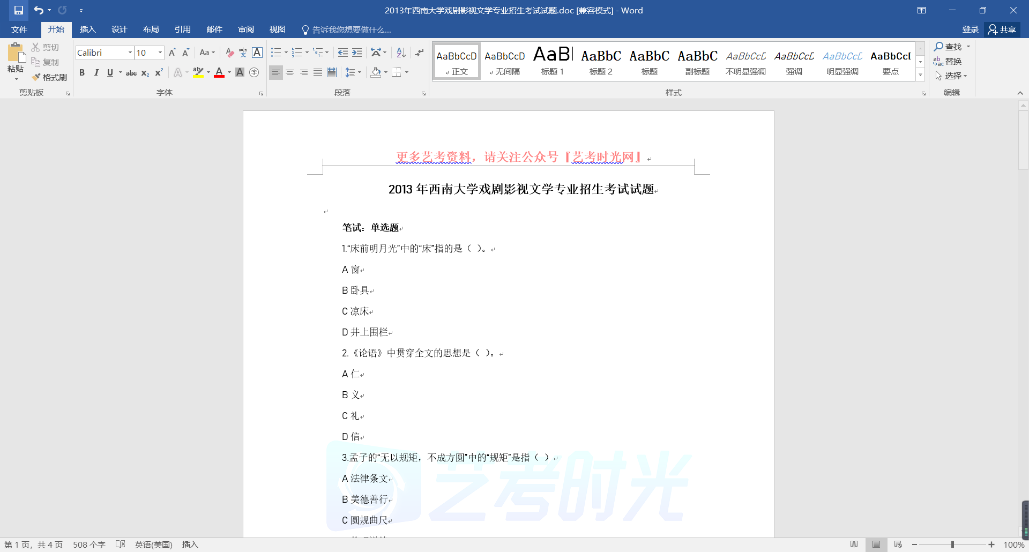
Task: Click the Increase Indent icon
Action: (x=357, y=53)
